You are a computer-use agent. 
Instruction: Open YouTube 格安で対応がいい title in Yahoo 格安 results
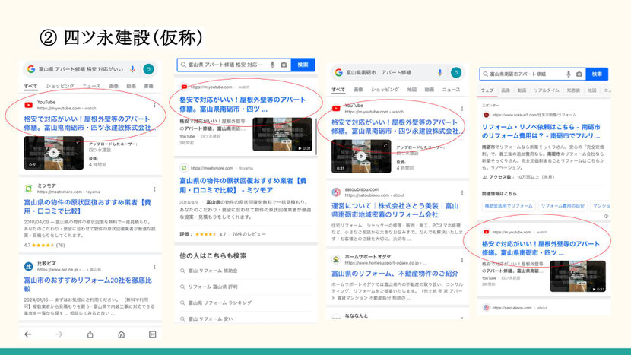coord(243,104)
